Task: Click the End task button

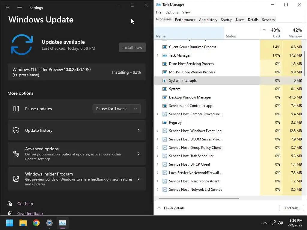Action: (x=291, y=208)
